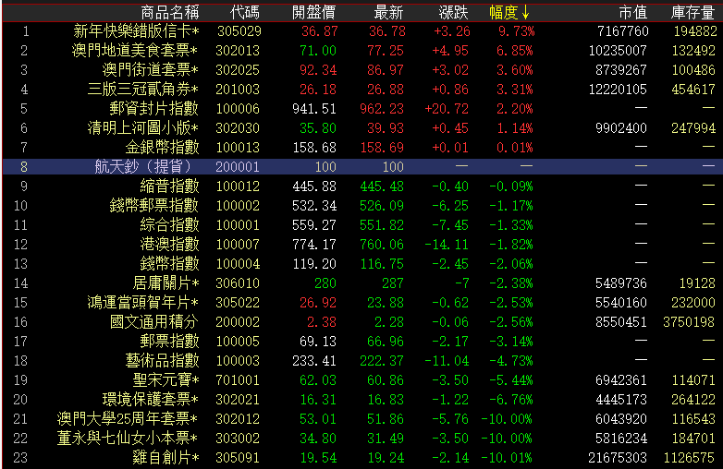Screen dimensions: 723x469
Task: Select row 郵資封片指數
Action: (x=362, y=109)
